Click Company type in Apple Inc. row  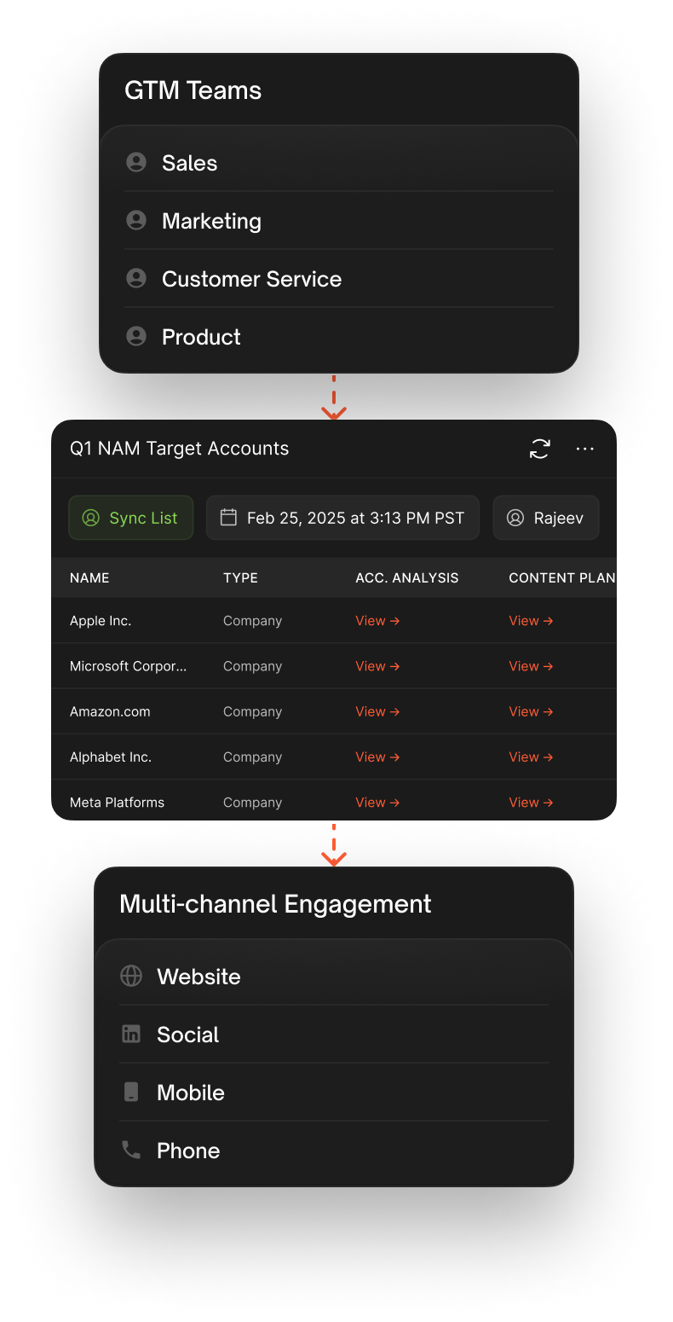pyautogui.click(x=252, y=621)
